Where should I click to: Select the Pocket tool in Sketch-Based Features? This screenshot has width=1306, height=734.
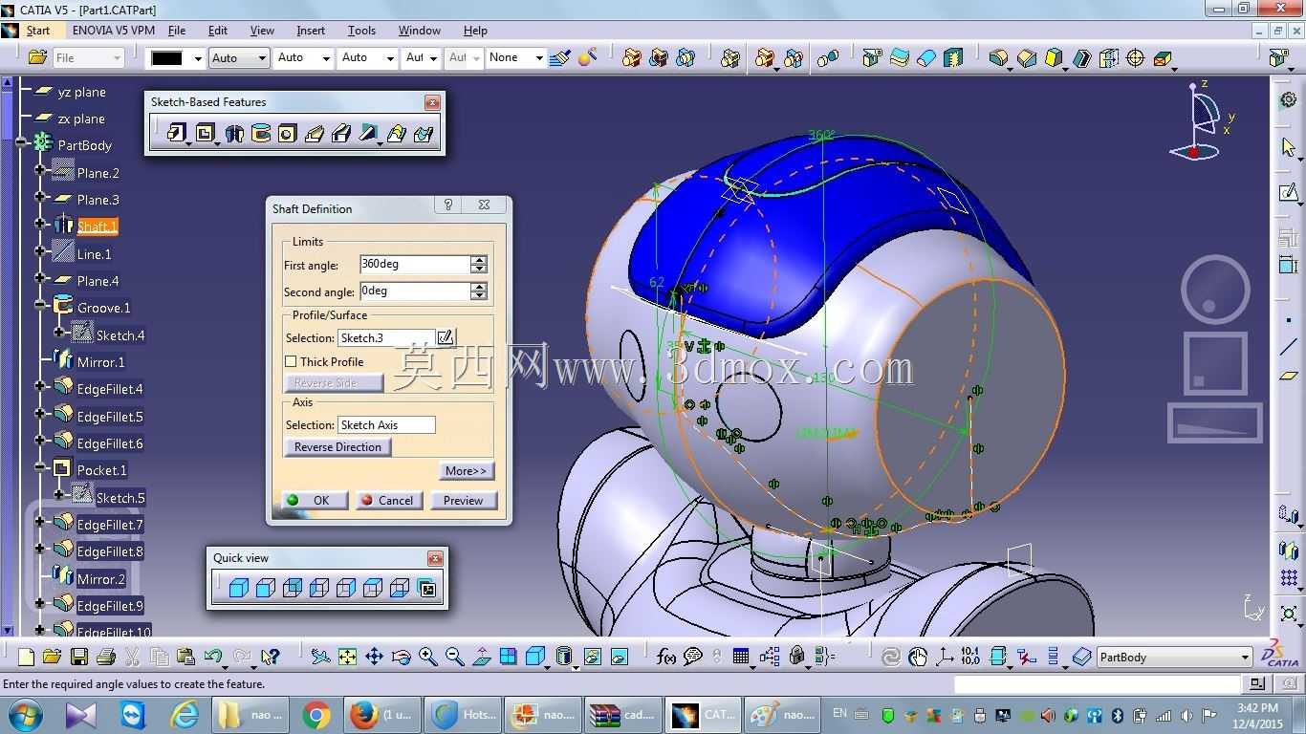(x=205, y=134)
